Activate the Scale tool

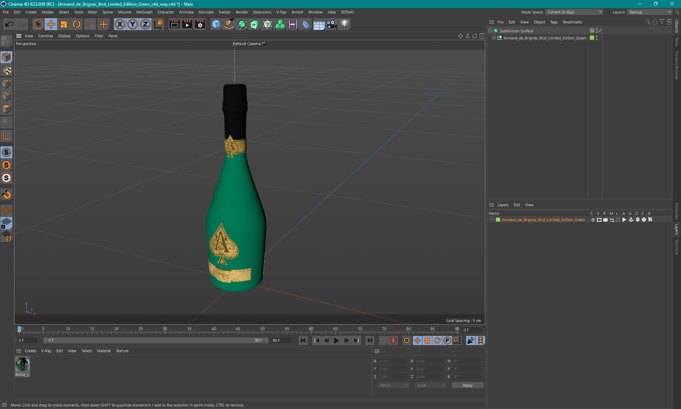[64, 24]
